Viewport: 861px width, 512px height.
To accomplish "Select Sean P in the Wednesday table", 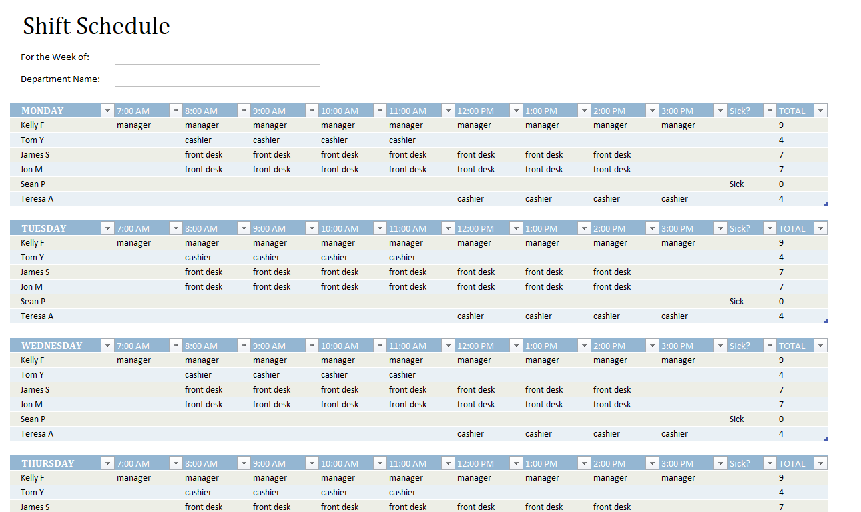I will coord(33,419).
